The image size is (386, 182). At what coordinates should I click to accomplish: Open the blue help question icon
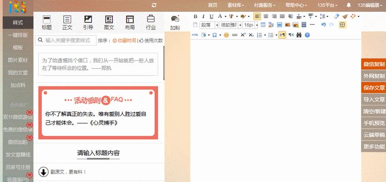coord(307,35)
